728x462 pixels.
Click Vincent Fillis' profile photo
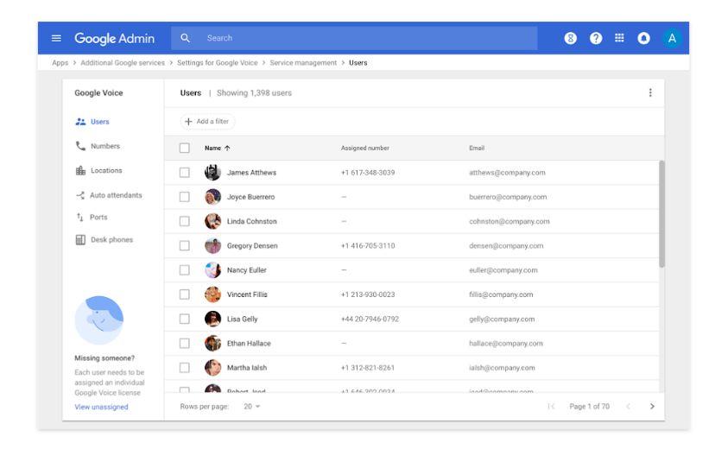tap(212, 294)
